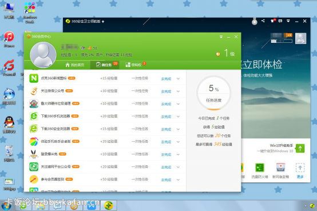Image resolution: width=317 pixels, height=211 pixels.
Task: Expand the 下载360安全浏览器 row chevron
Action: point(178,129)
